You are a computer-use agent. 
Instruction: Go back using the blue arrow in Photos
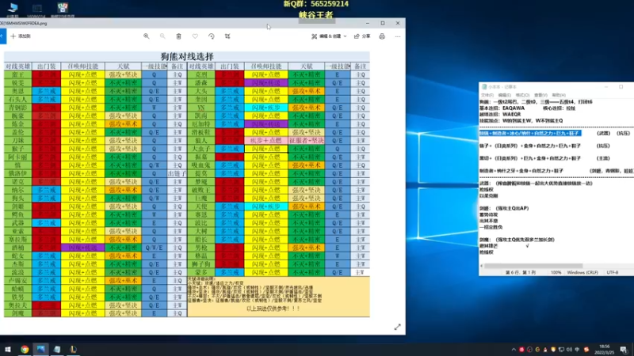tap(2, 36)
